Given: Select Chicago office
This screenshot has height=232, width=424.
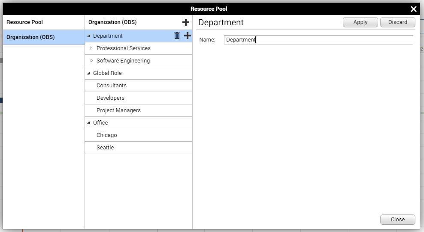Looking at the screenshot, I should pyautogui.click(x=139, y=135).
